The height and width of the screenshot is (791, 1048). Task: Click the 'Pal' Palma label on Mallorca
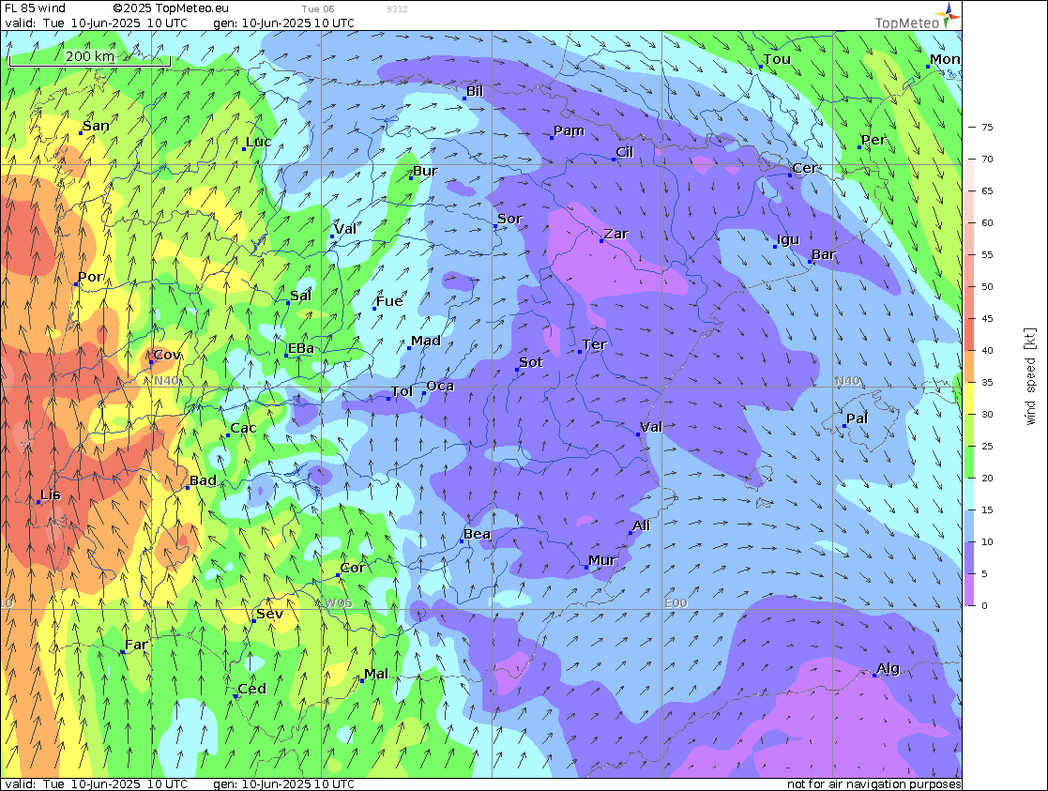(857, 418)
